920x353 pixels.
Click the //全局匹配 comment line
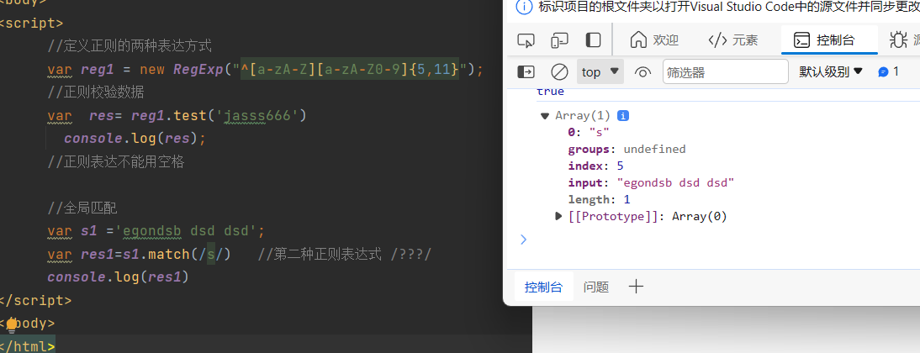click(x=82, y=208)
